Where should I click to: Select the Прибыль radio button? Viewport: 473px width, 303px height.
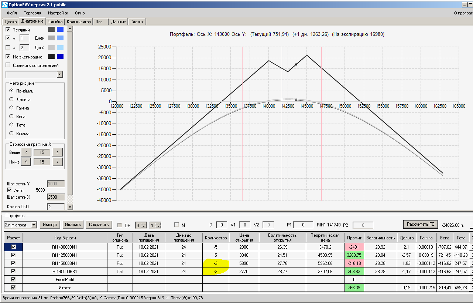pyautogui.click(x=11, y=91)
